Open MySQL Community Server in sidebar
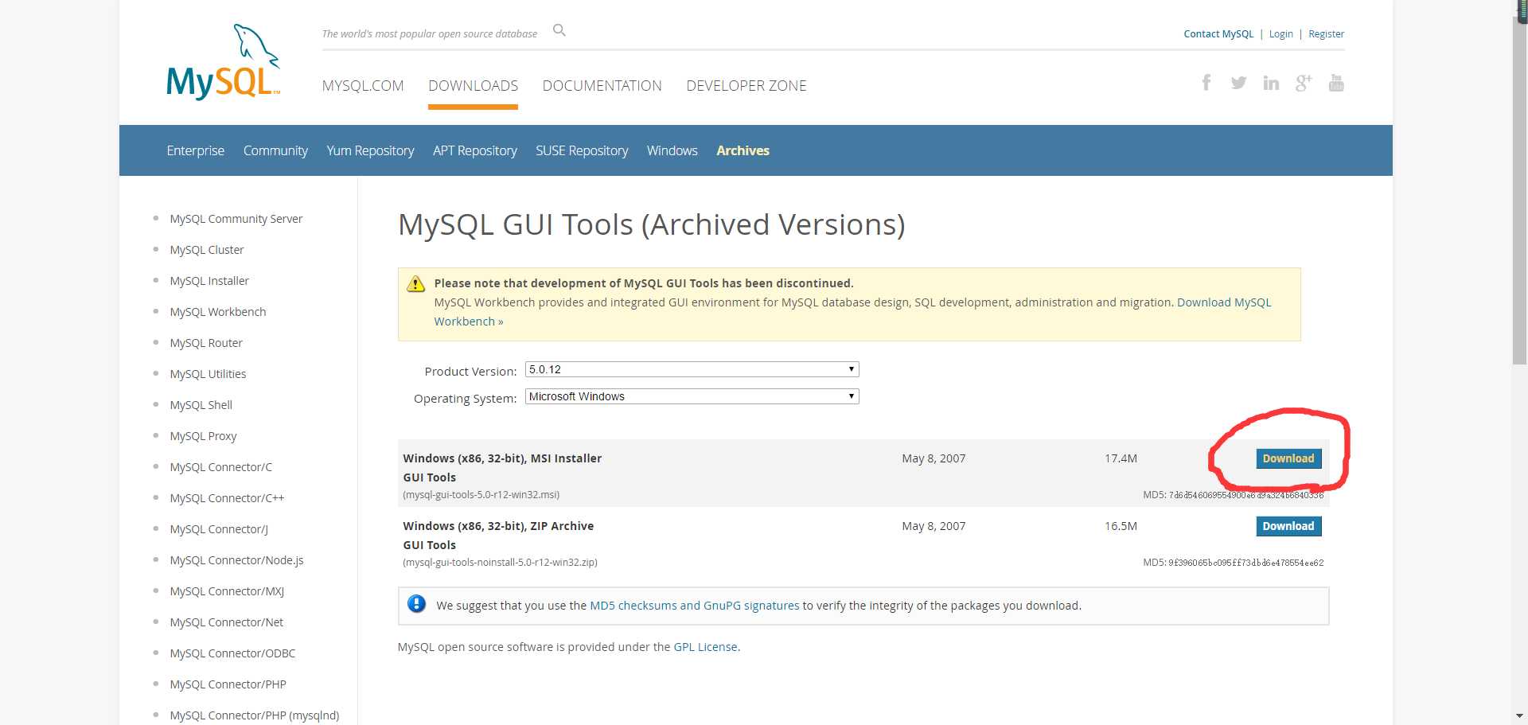This screenshot has width=1528, height=725. (236, 219)
